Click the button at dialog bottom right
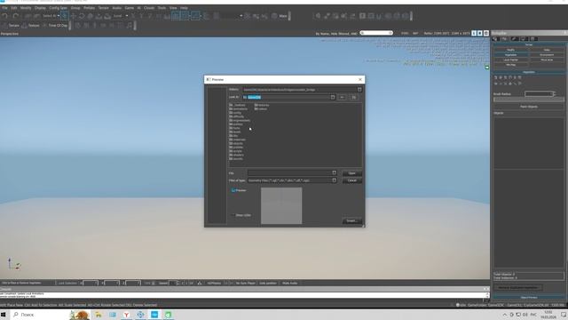The height and width of the screenshot is (320, 568). [x=351, y=220]
